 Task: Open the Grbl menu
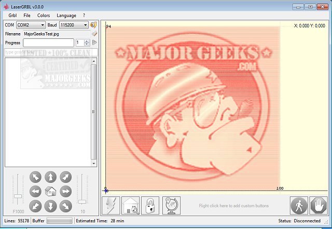[x=12, y=16]
